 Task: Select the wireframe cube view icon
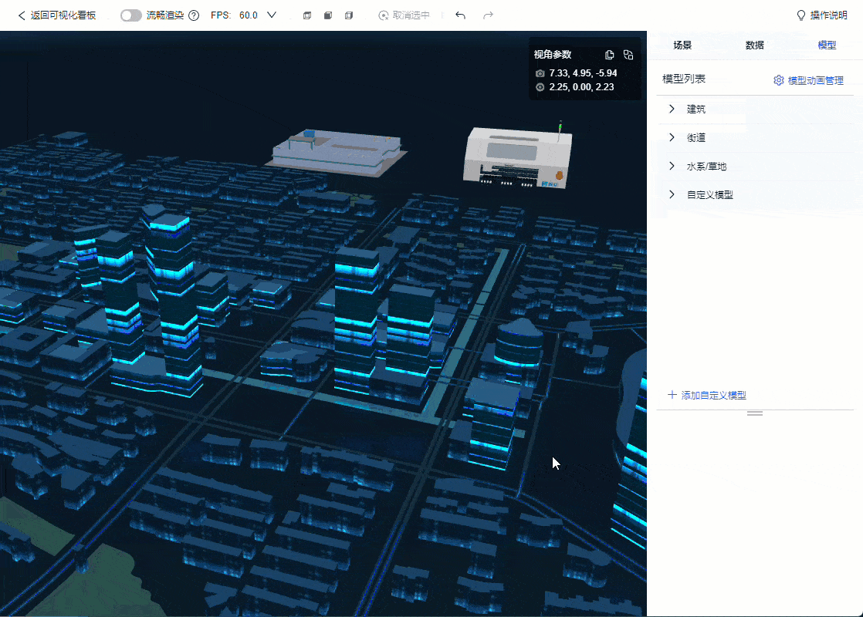307,15
